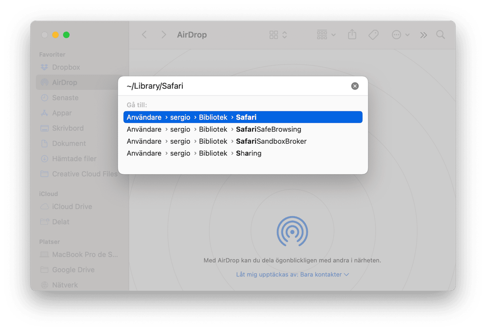Open Nätverk in the sidebar

point(59,285)
